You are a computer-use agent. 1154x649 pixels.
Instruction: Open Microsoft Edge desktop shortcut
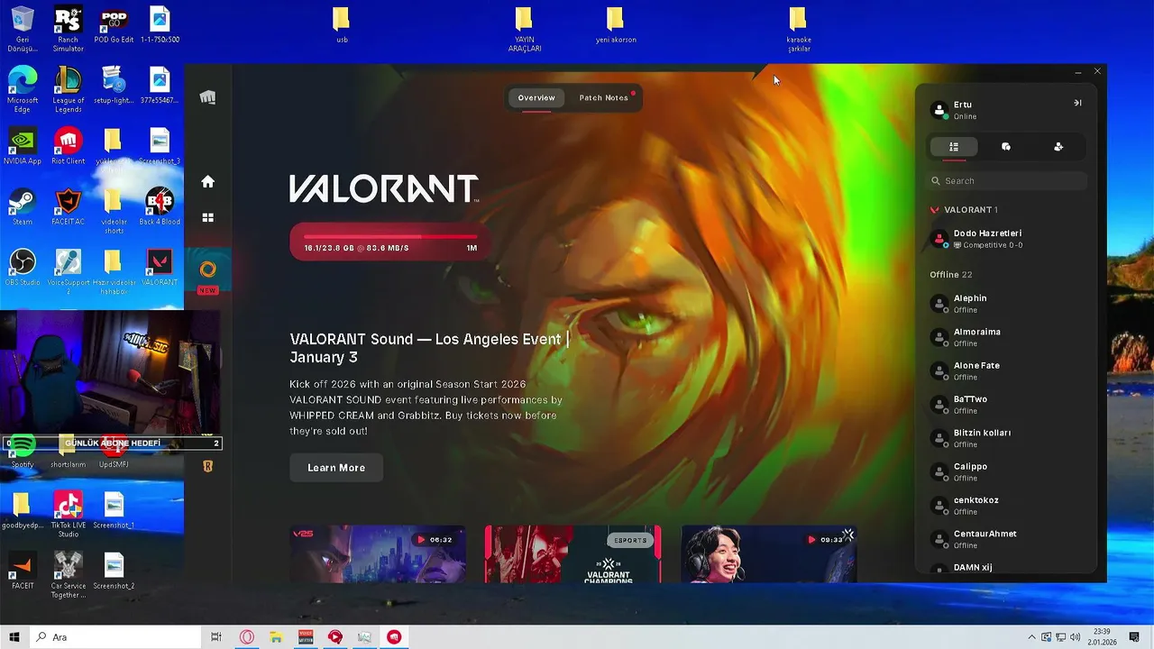(23, 90)
